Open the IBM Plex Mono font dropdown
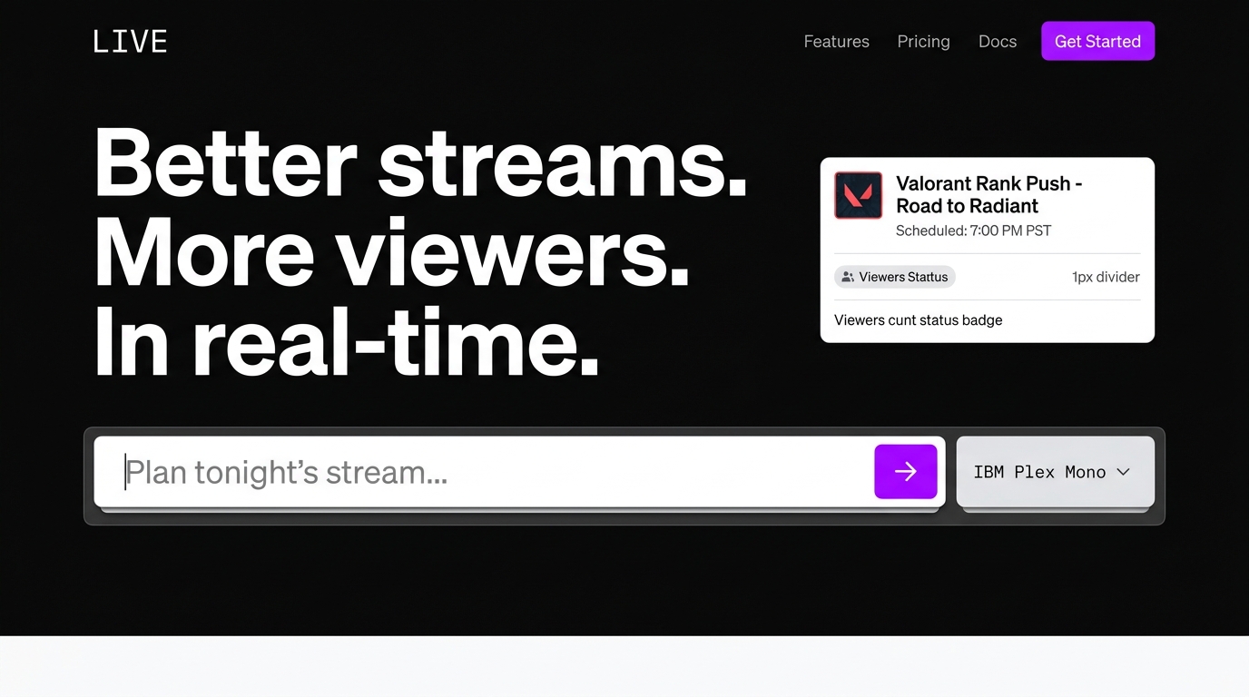The image size is (1249, 697). coord(1055,472)
